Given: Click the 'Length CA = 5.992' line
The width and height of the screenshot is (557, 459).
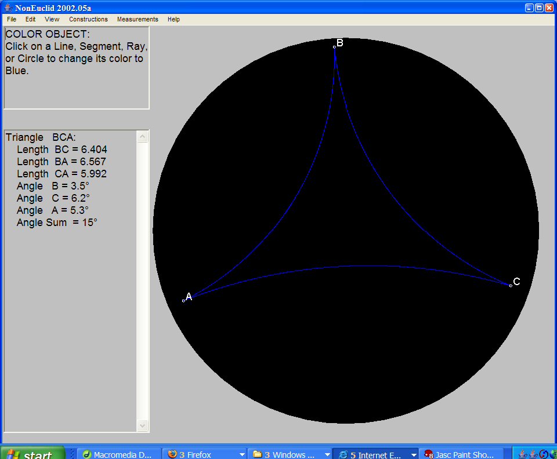Looking at the screenshot, I should [62, 174].
